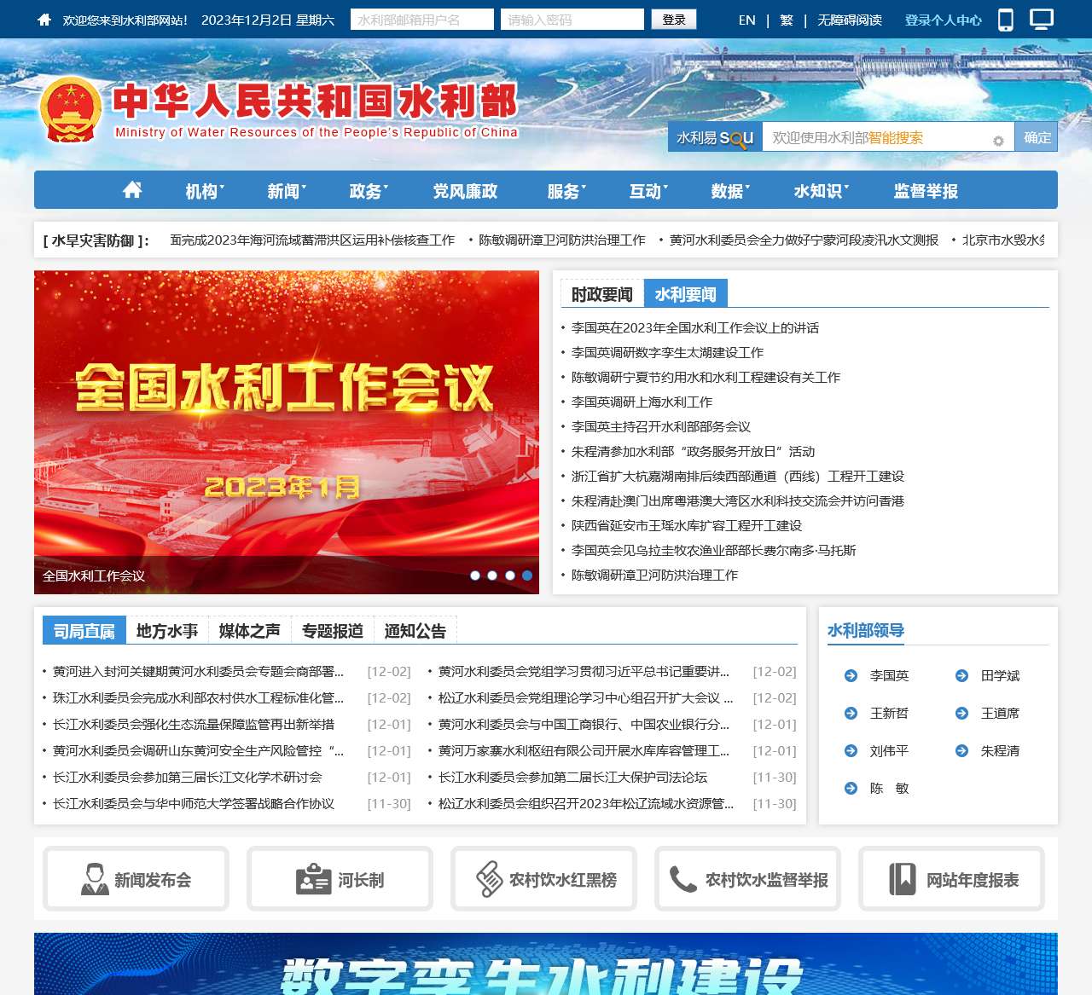Click the 水利部邮箱用户名 input field
Screen dimensions: 1092x995
tap(422, 20)
